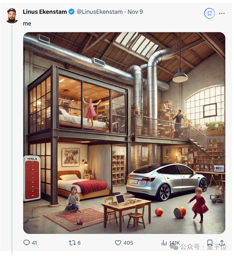Toggle the like heart icon
The height and width of the screenshot is (256, 234).
point(118,243)
